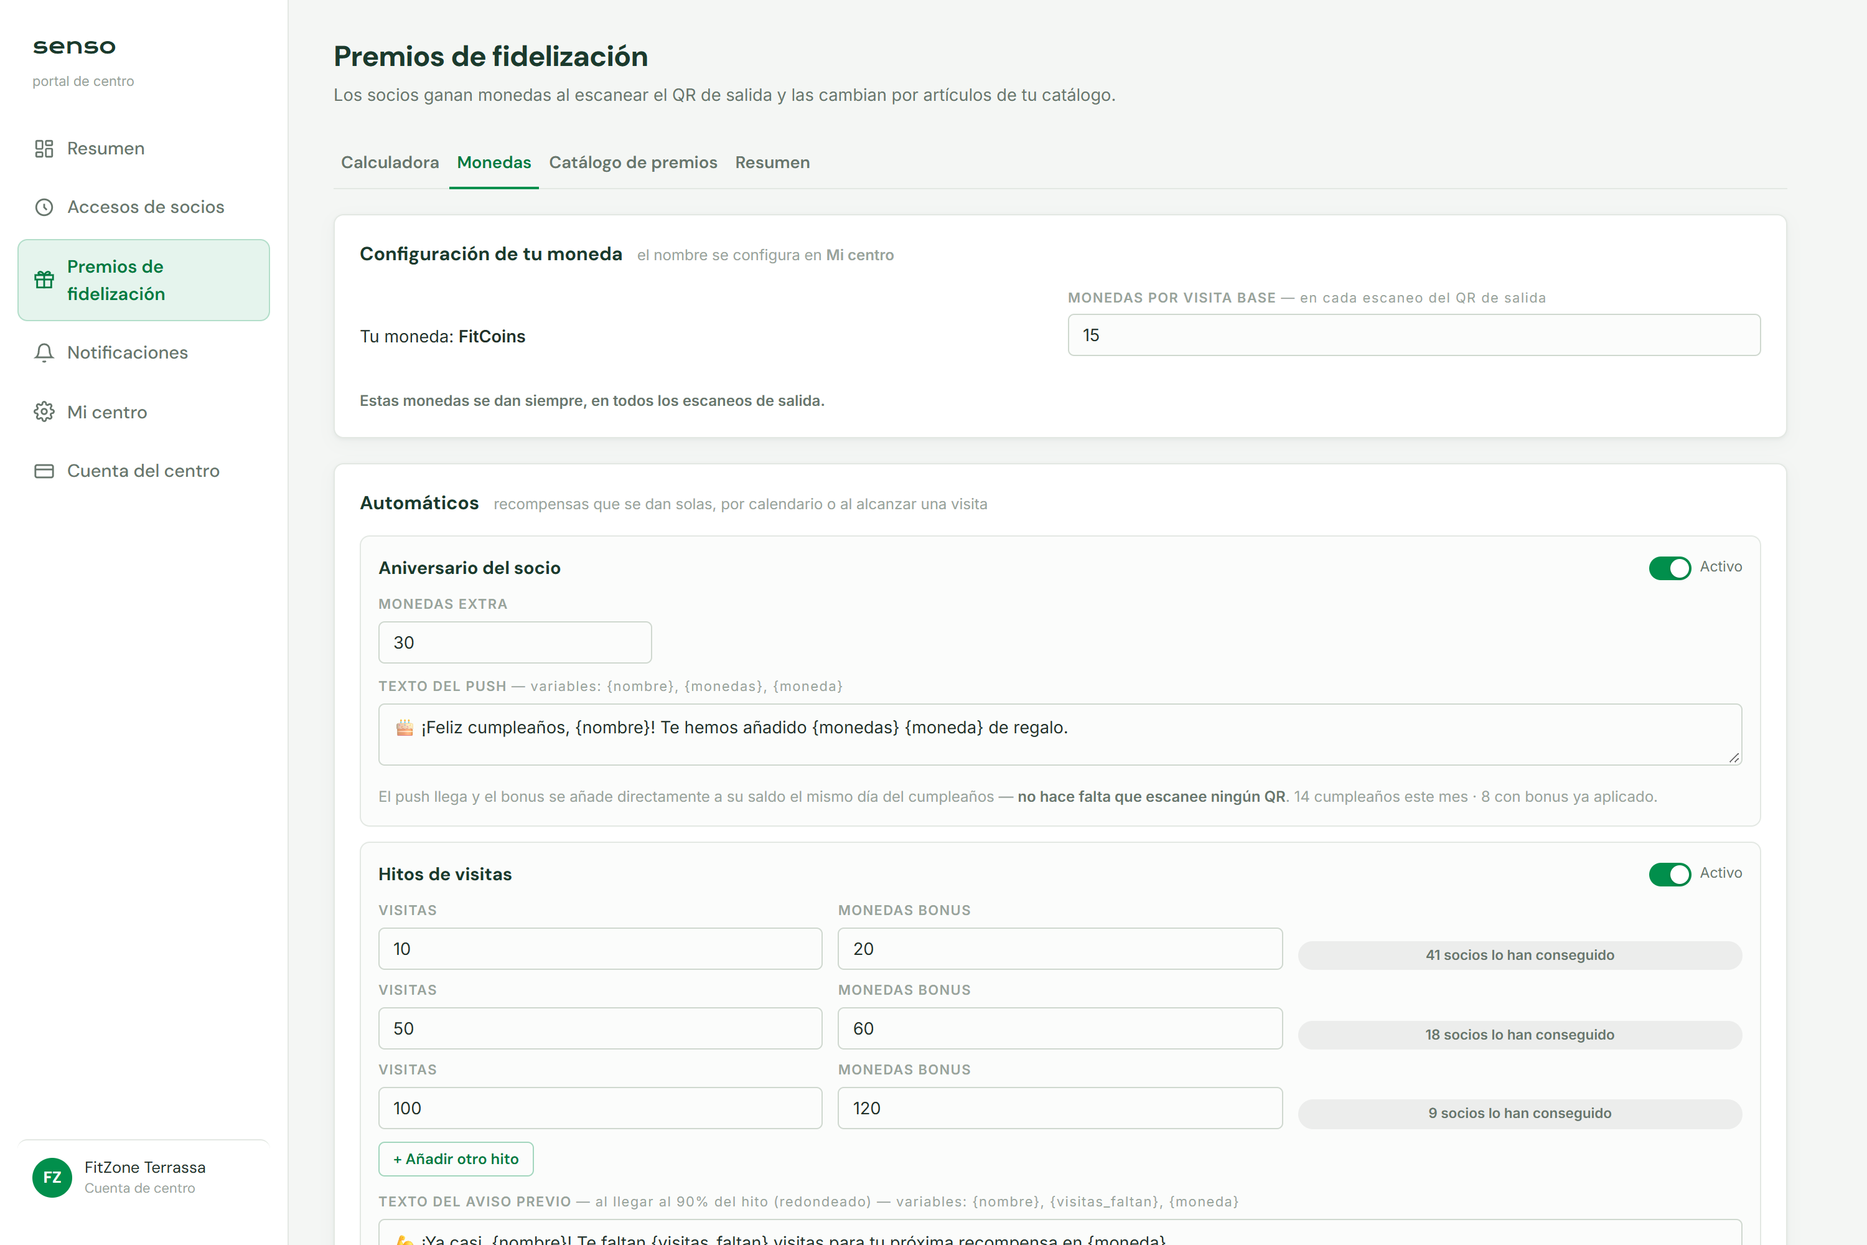Click the Añadir otro hito button

coord(456,1159)
